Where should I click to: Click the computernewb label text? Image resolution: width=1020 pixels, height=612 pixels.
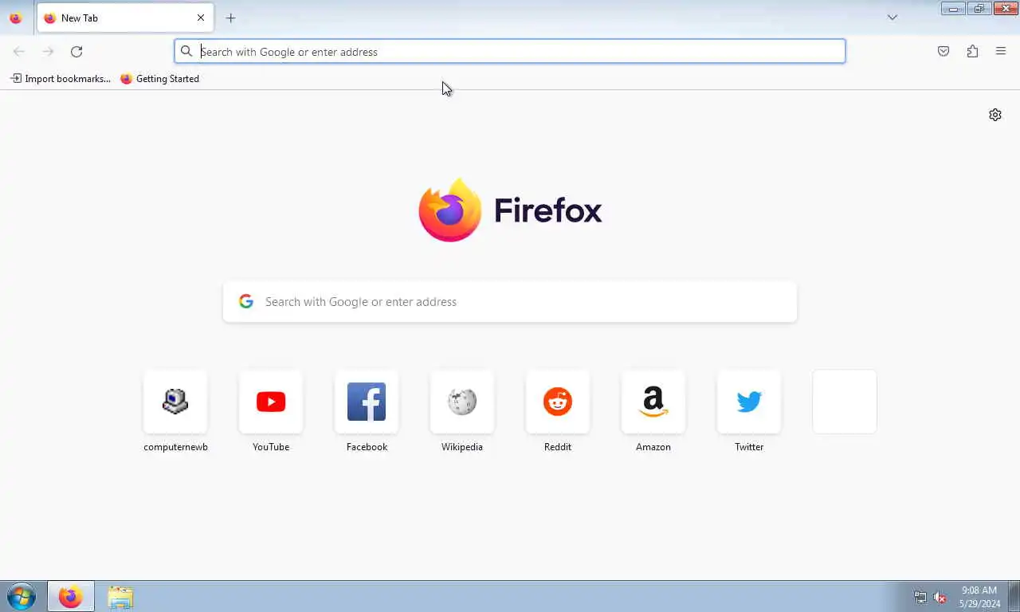(x=175, y=447)
